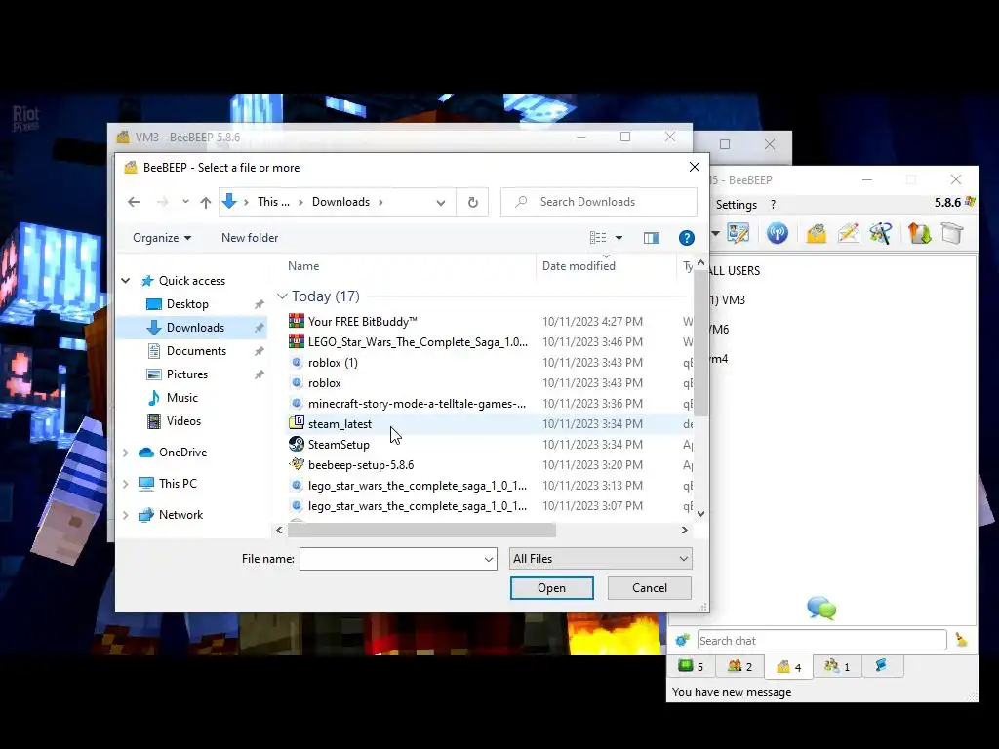999x749 pixels.
Task: Click the small toolbar dropdown arrow in BeeBEEP
Action: point(715,234)
